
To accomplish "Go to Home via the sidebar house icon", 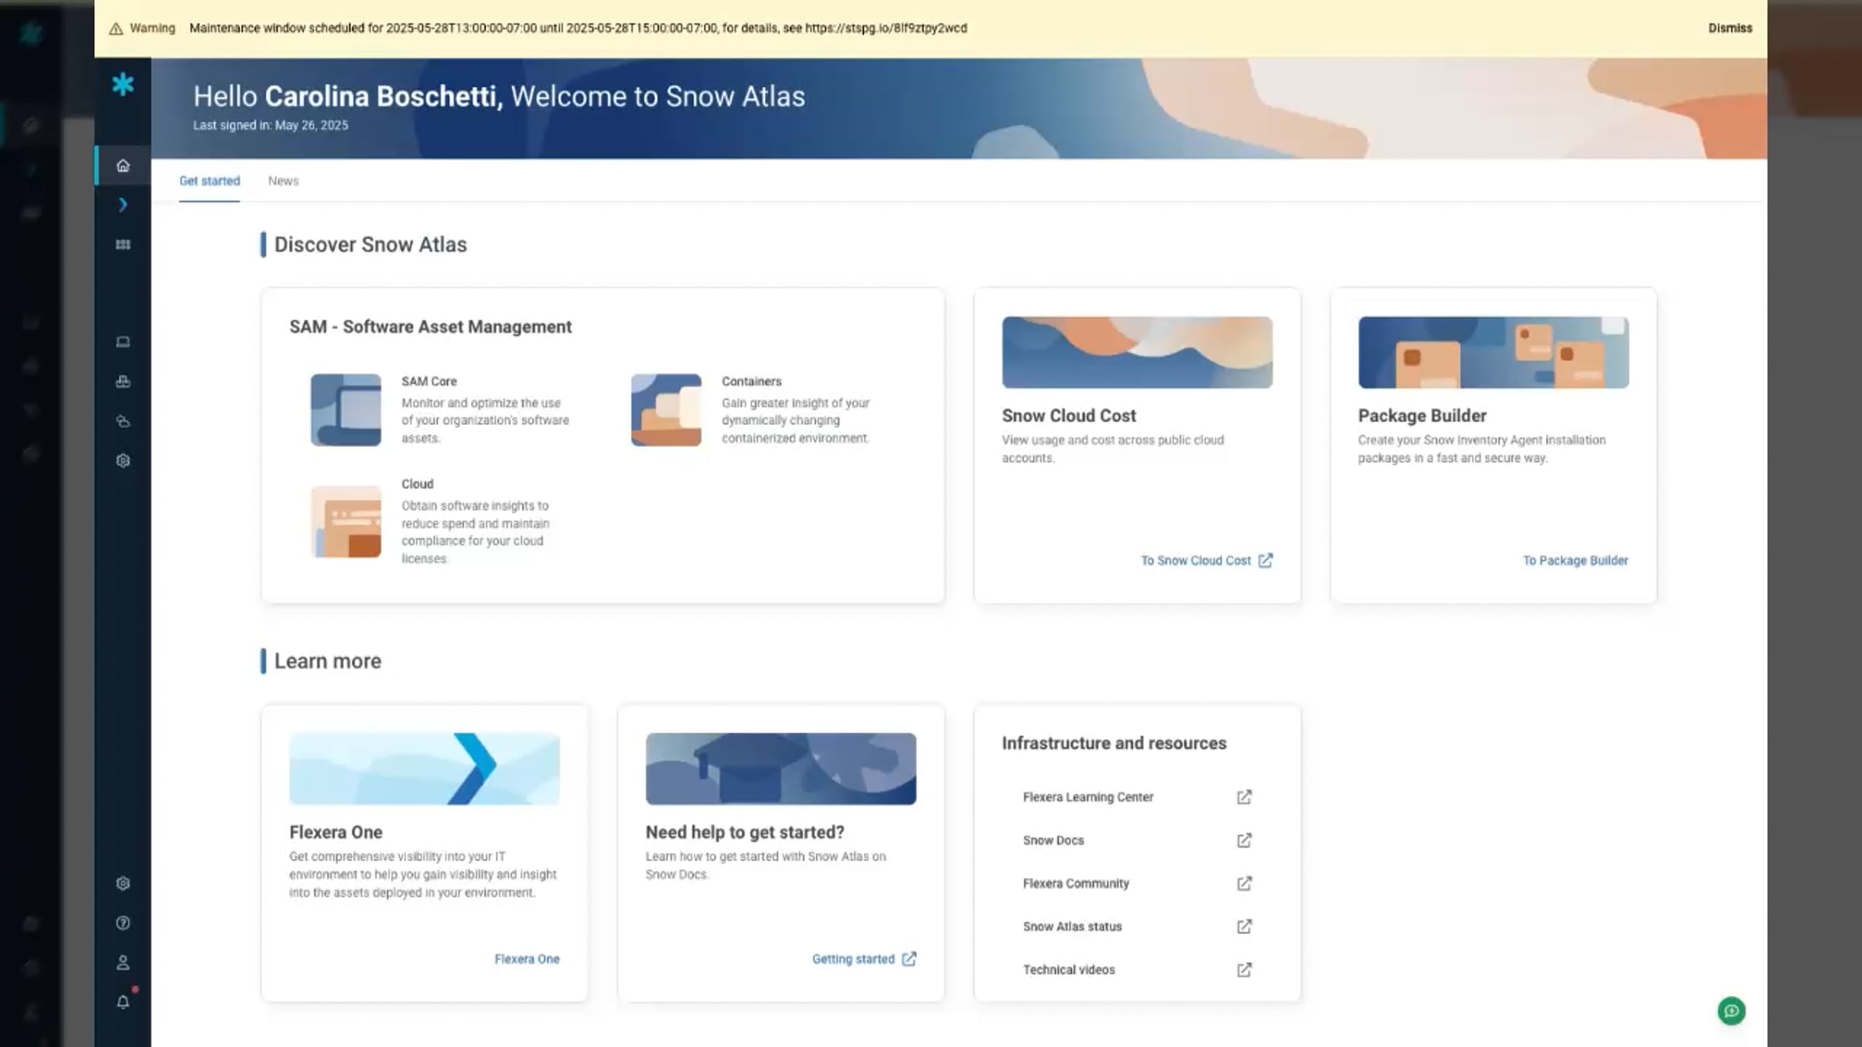I will [x=123, y=165].
